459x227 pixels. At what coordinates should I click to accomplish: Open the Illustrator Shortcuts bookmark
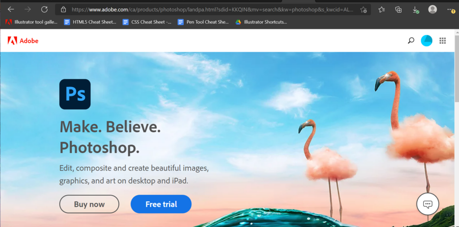pyautogui.click(x=261, y=22)
